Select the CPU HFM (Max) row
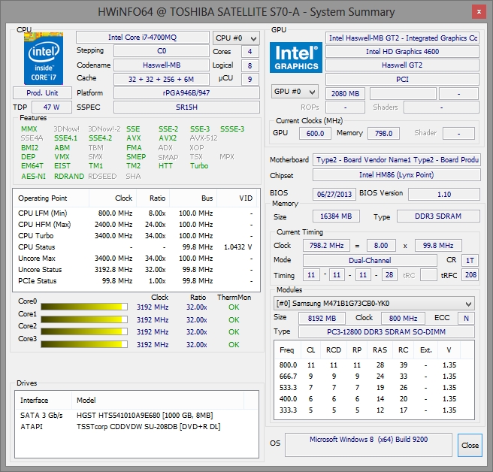This screenshot has width=493, height=472. coord(136,225)
